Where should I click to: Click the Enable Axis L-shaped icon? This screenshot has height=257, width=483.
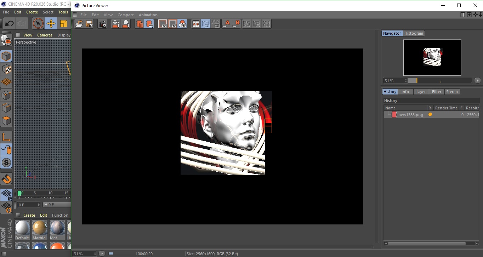[6, 137]
